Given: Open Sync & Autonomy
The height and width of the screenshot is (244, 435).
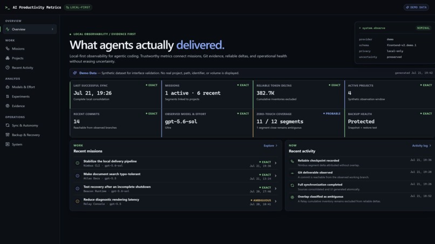Looking at the screenshot, I should [30, 125].
